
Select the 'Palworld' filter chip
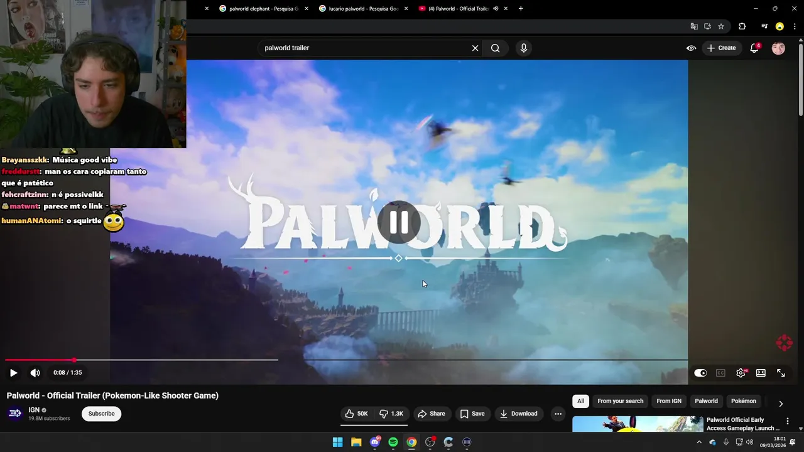pyautogui.click(x=706, y=401)
